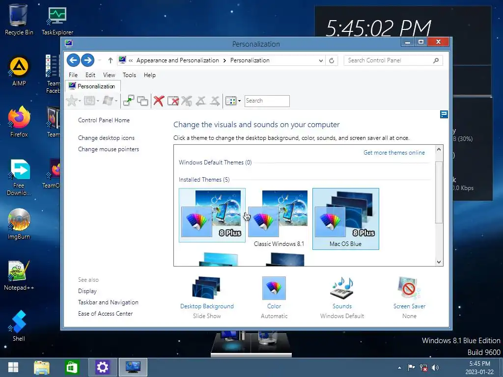Screen dimensions: 503x377
Task: Open the favorites star toolbar button
Action: point(72,101)
